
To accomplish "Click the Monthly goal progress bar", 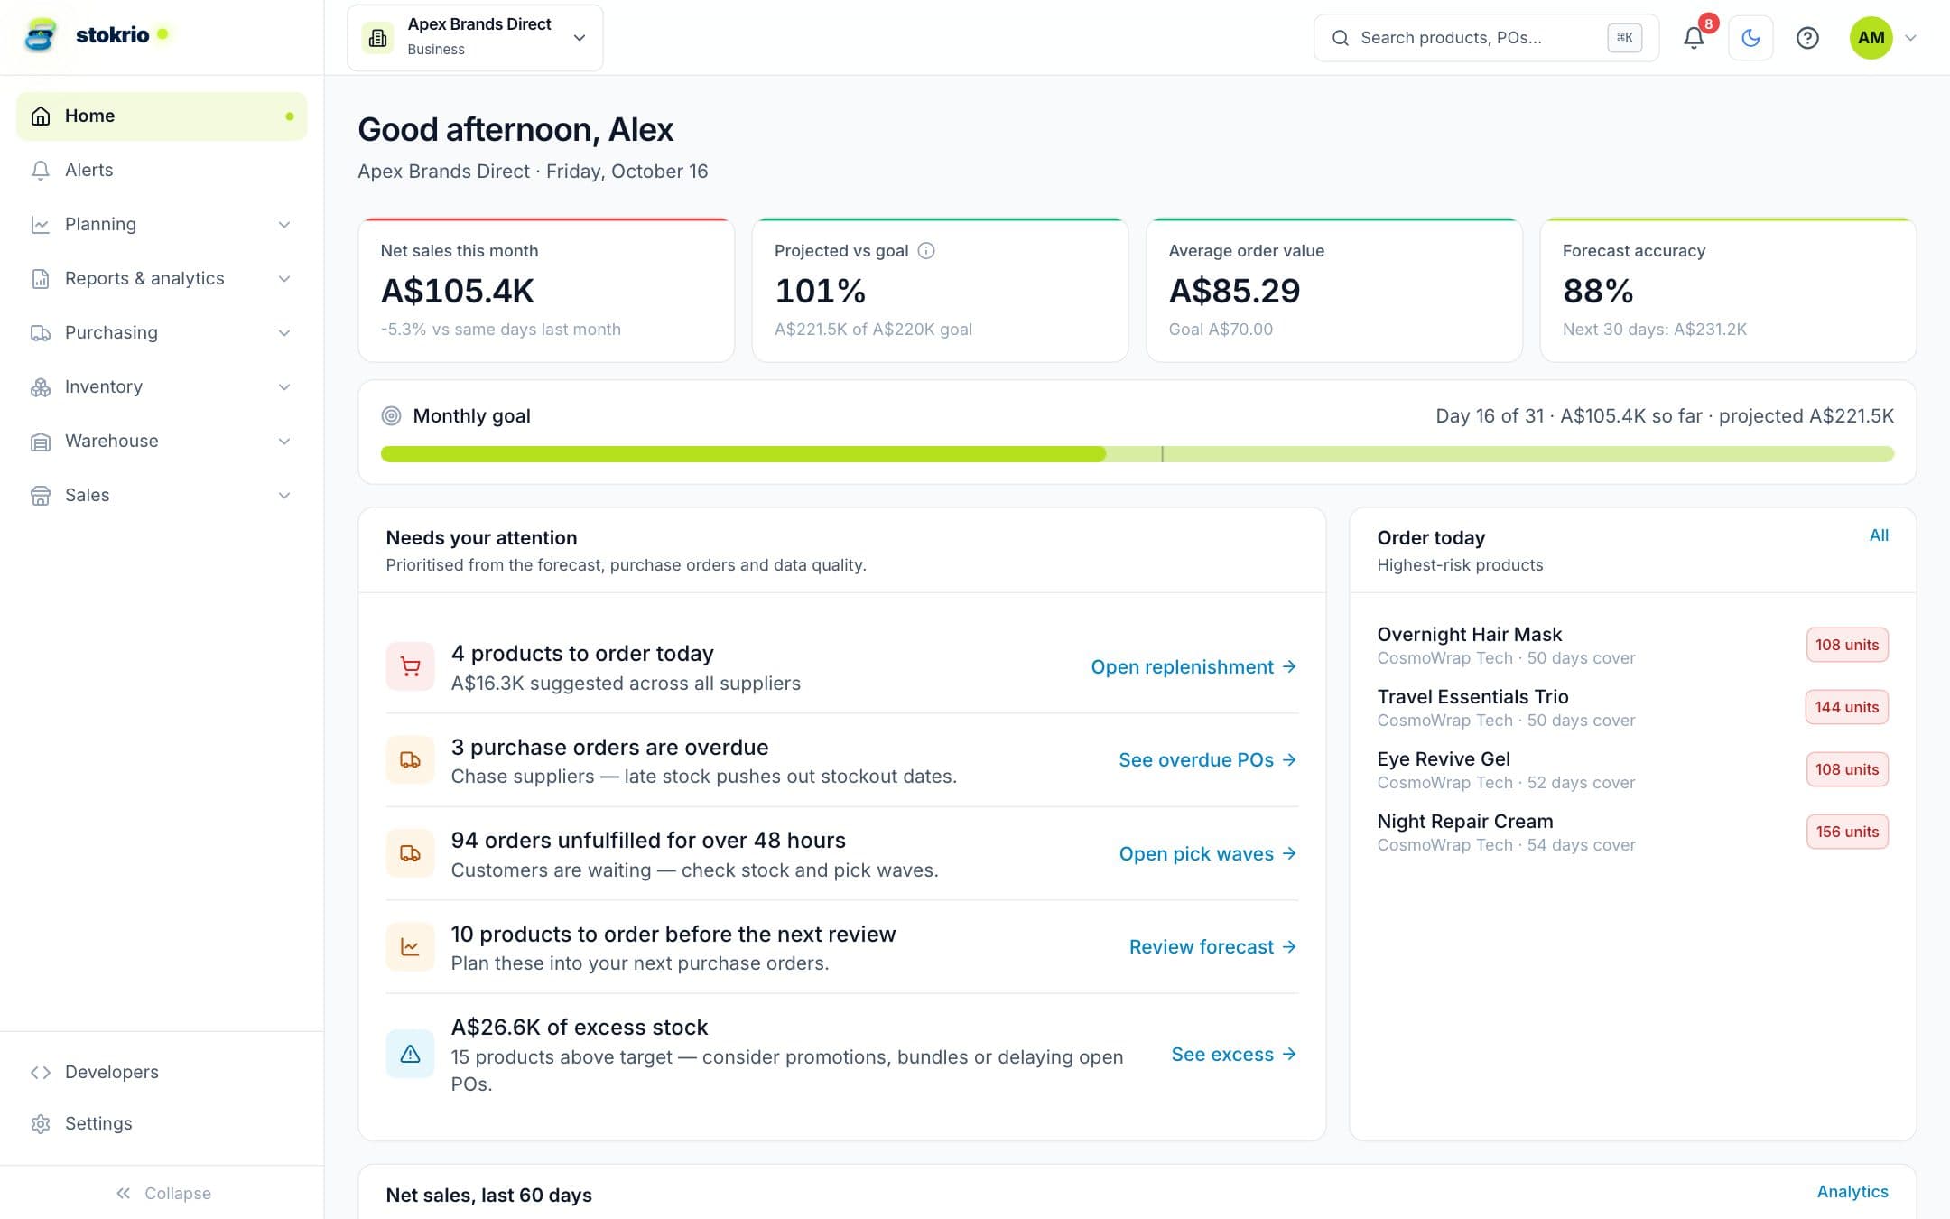I will tap(1137, 454).
